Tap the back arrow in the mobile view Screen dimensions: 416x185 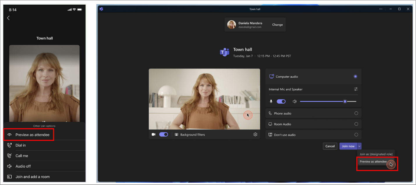pyautogui.click(x=8, y=18)
